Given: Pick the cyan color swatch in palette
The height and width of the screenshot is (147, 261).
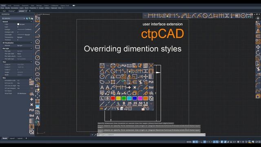Looking at the screenshot, I should click(x=129, y=98).
